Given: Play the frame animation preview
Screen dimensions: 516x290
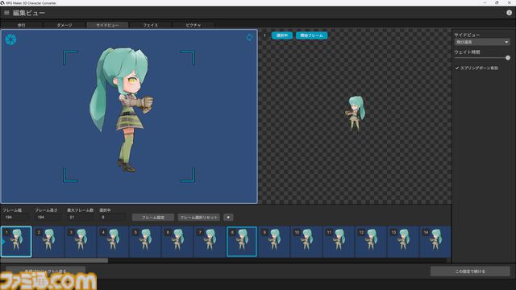Looking at the screenshot, I should [x=228, y=217].
